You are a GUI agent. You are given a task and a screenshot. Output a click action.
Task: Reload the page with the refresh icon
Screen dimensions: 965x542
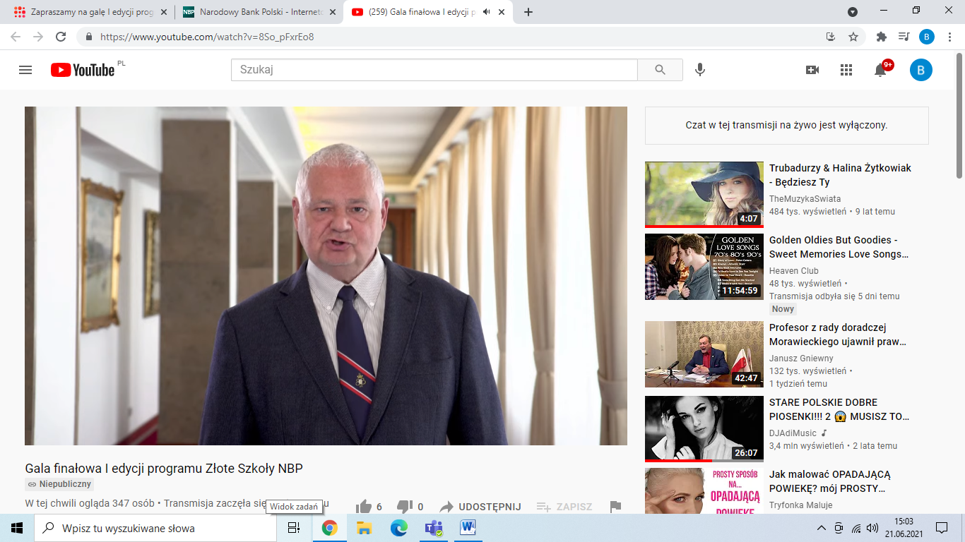click(x=61, y=37)
